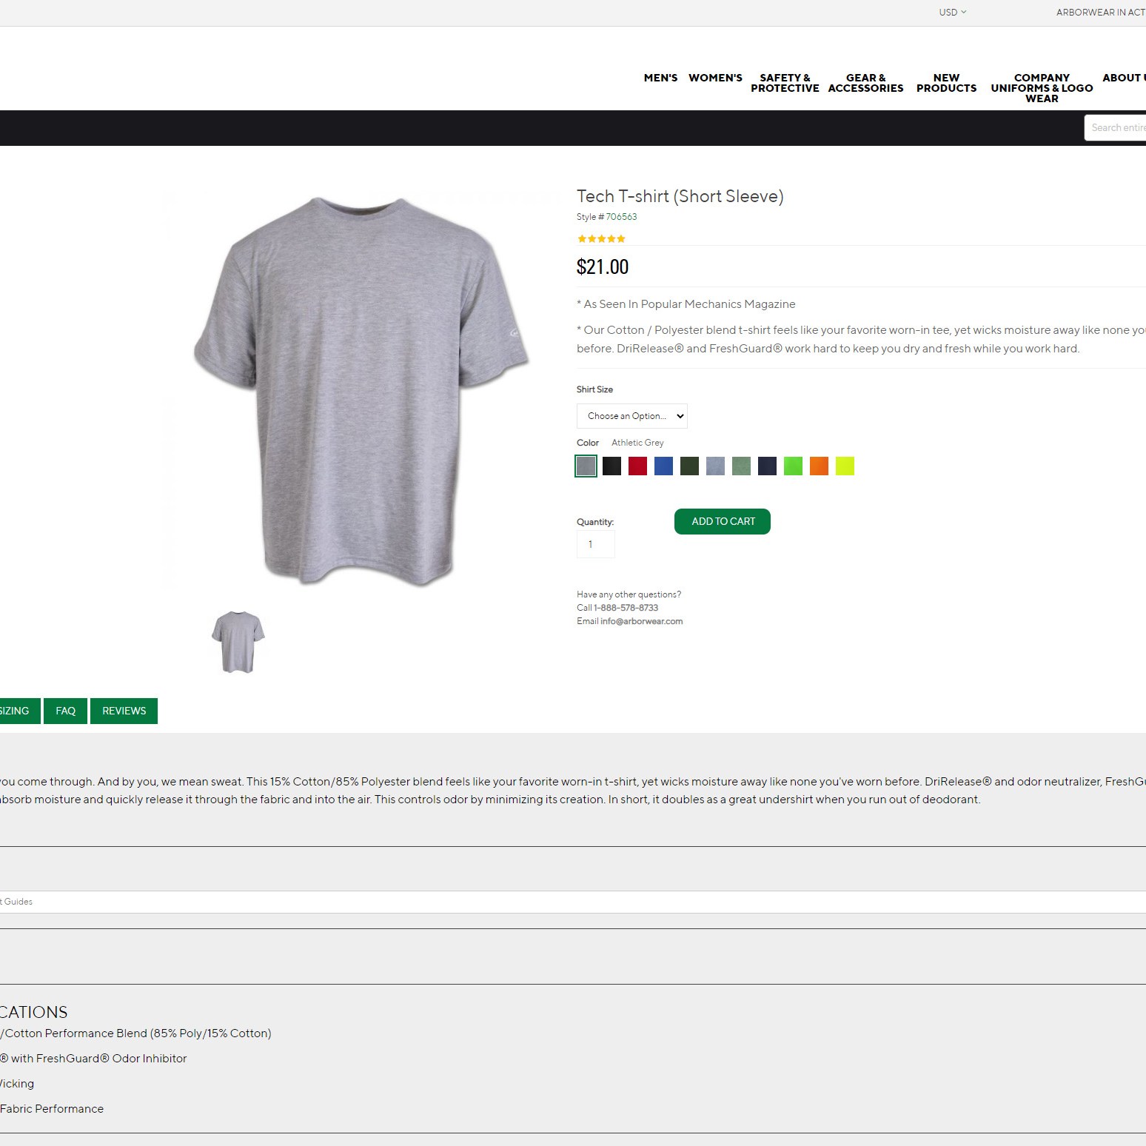Select the grey t-shirt thumbnail image

point(238,641)
